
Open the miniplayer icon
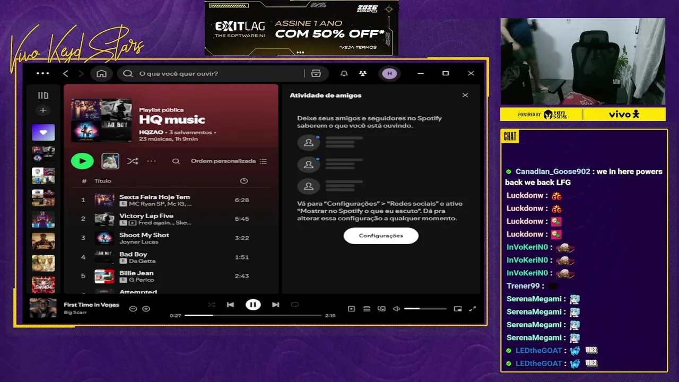(458, 309)
